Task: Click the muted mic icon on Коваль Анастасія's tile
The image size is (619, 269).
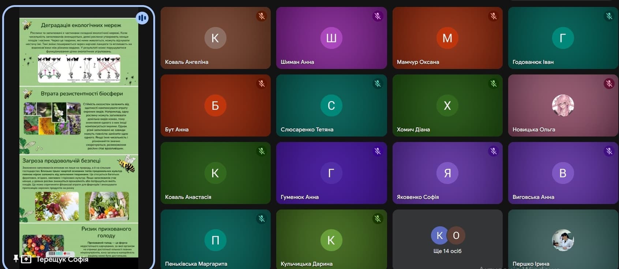Action: 262,151
